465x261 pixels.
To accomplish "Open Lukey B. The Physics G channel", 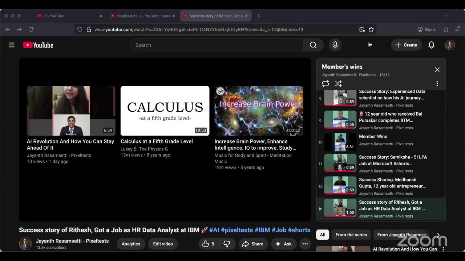I will (x=144, y=149).
